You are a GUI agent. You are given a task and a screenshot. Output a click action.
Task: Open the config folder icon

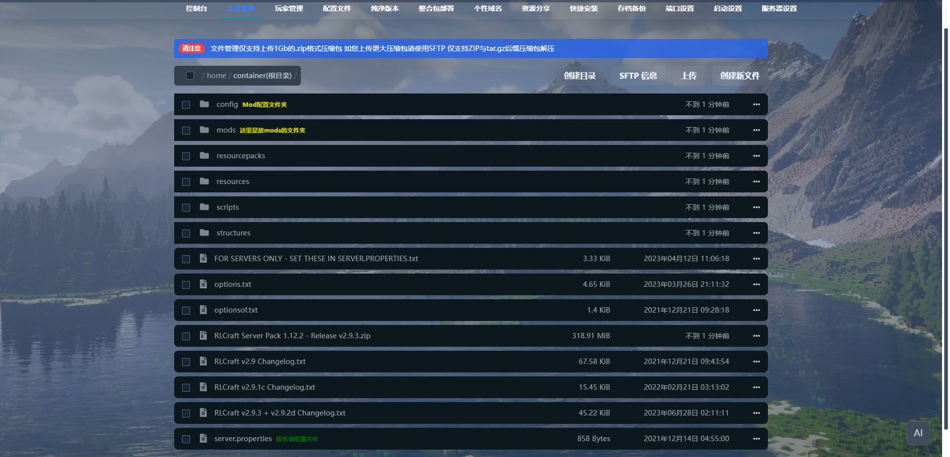tap(204, 104)
